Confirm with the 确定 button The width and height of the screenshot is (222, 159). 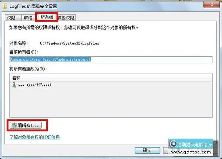(x=147, y=150)
